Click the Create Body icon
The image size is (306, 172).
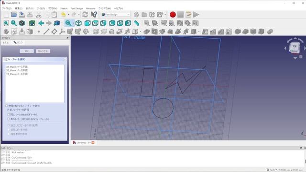pyautogui.click(x=6, y=32)
